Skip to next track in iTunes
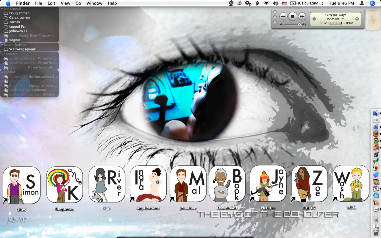Screen dimensions: 381x238 click(x=302, y=16)
